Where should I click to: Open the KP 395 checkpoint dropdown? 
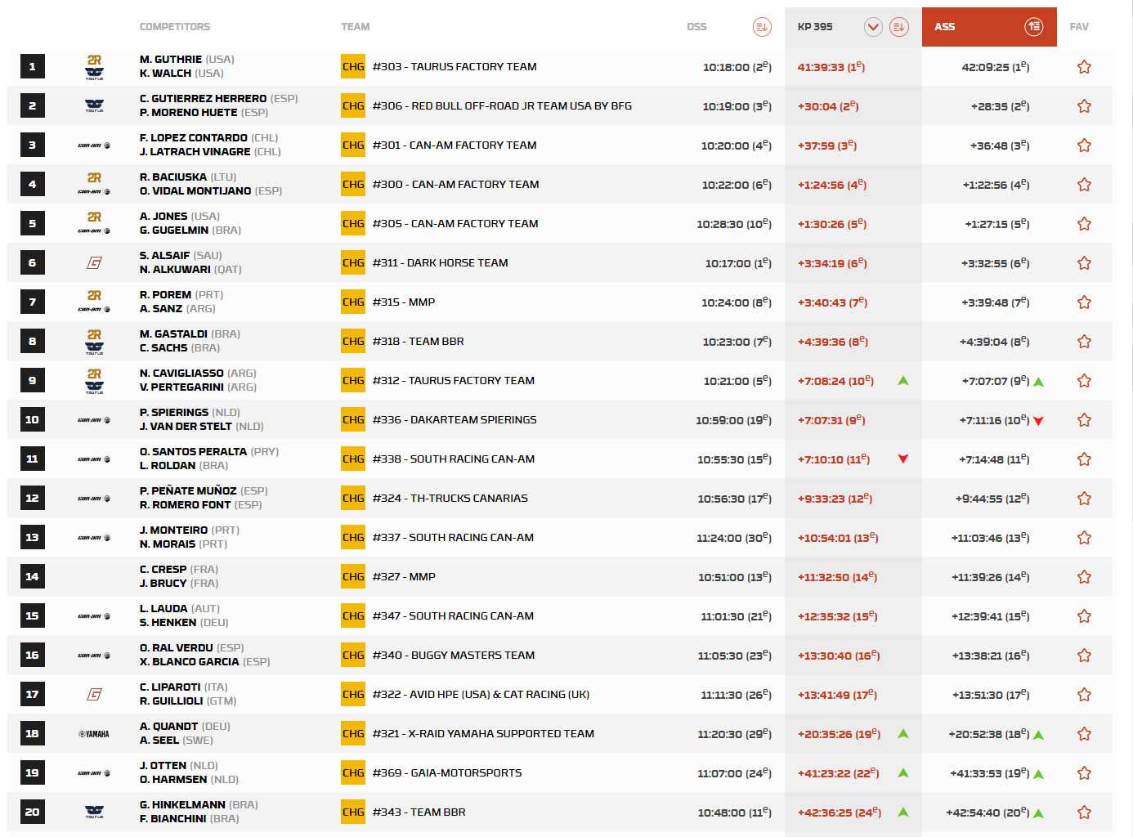[x=873, y=27]
